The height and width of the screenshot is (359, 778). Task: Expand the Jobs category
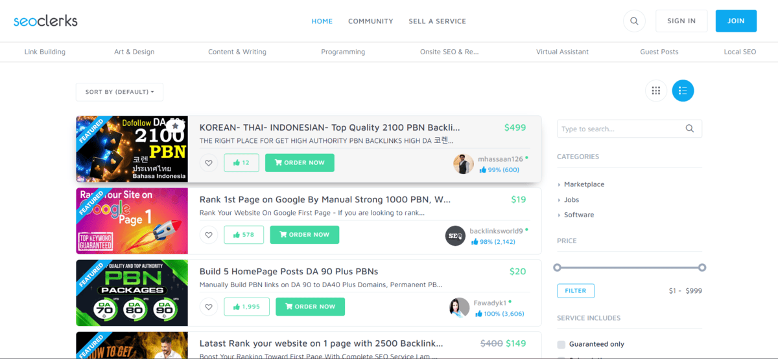(571, 200)
